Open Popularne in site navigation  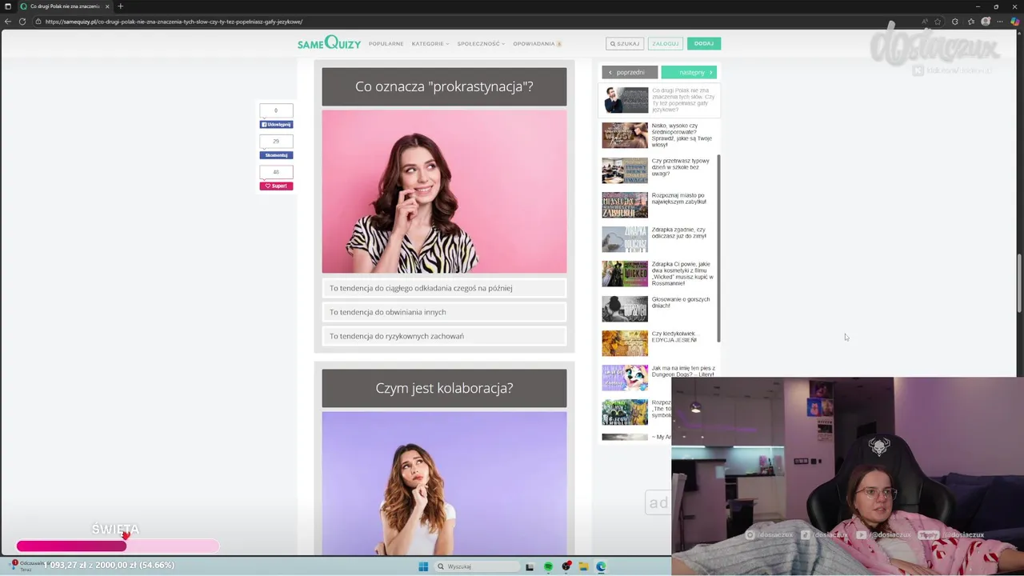[386, 44]
